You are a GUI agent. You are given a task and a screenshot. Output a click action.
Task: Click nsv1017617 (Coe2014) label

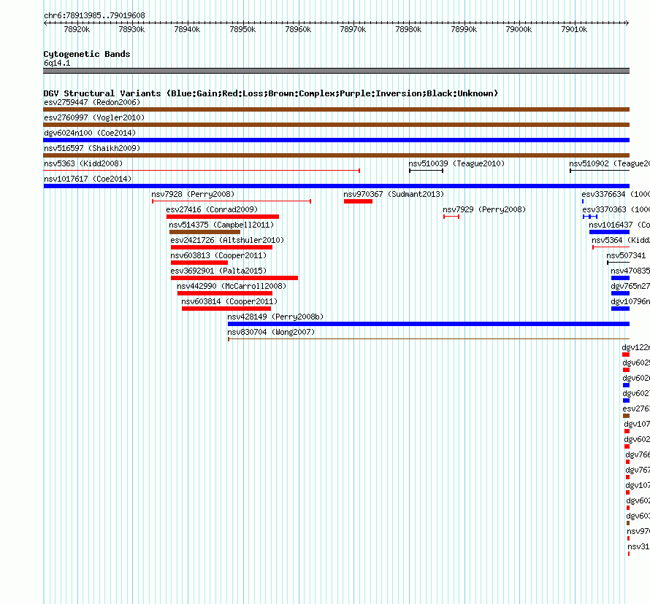pyautogui.click(x=88, y=179)
